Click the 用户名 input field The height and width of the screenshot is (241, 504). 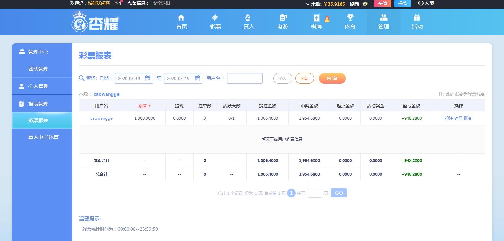click(244, 78)
